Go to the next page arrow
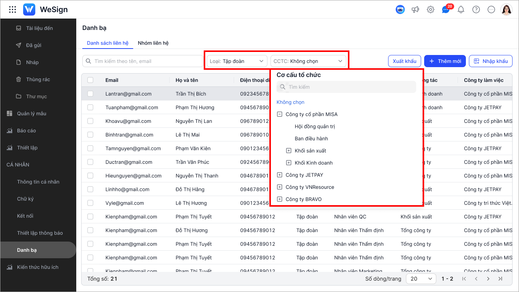 (488, 279)
